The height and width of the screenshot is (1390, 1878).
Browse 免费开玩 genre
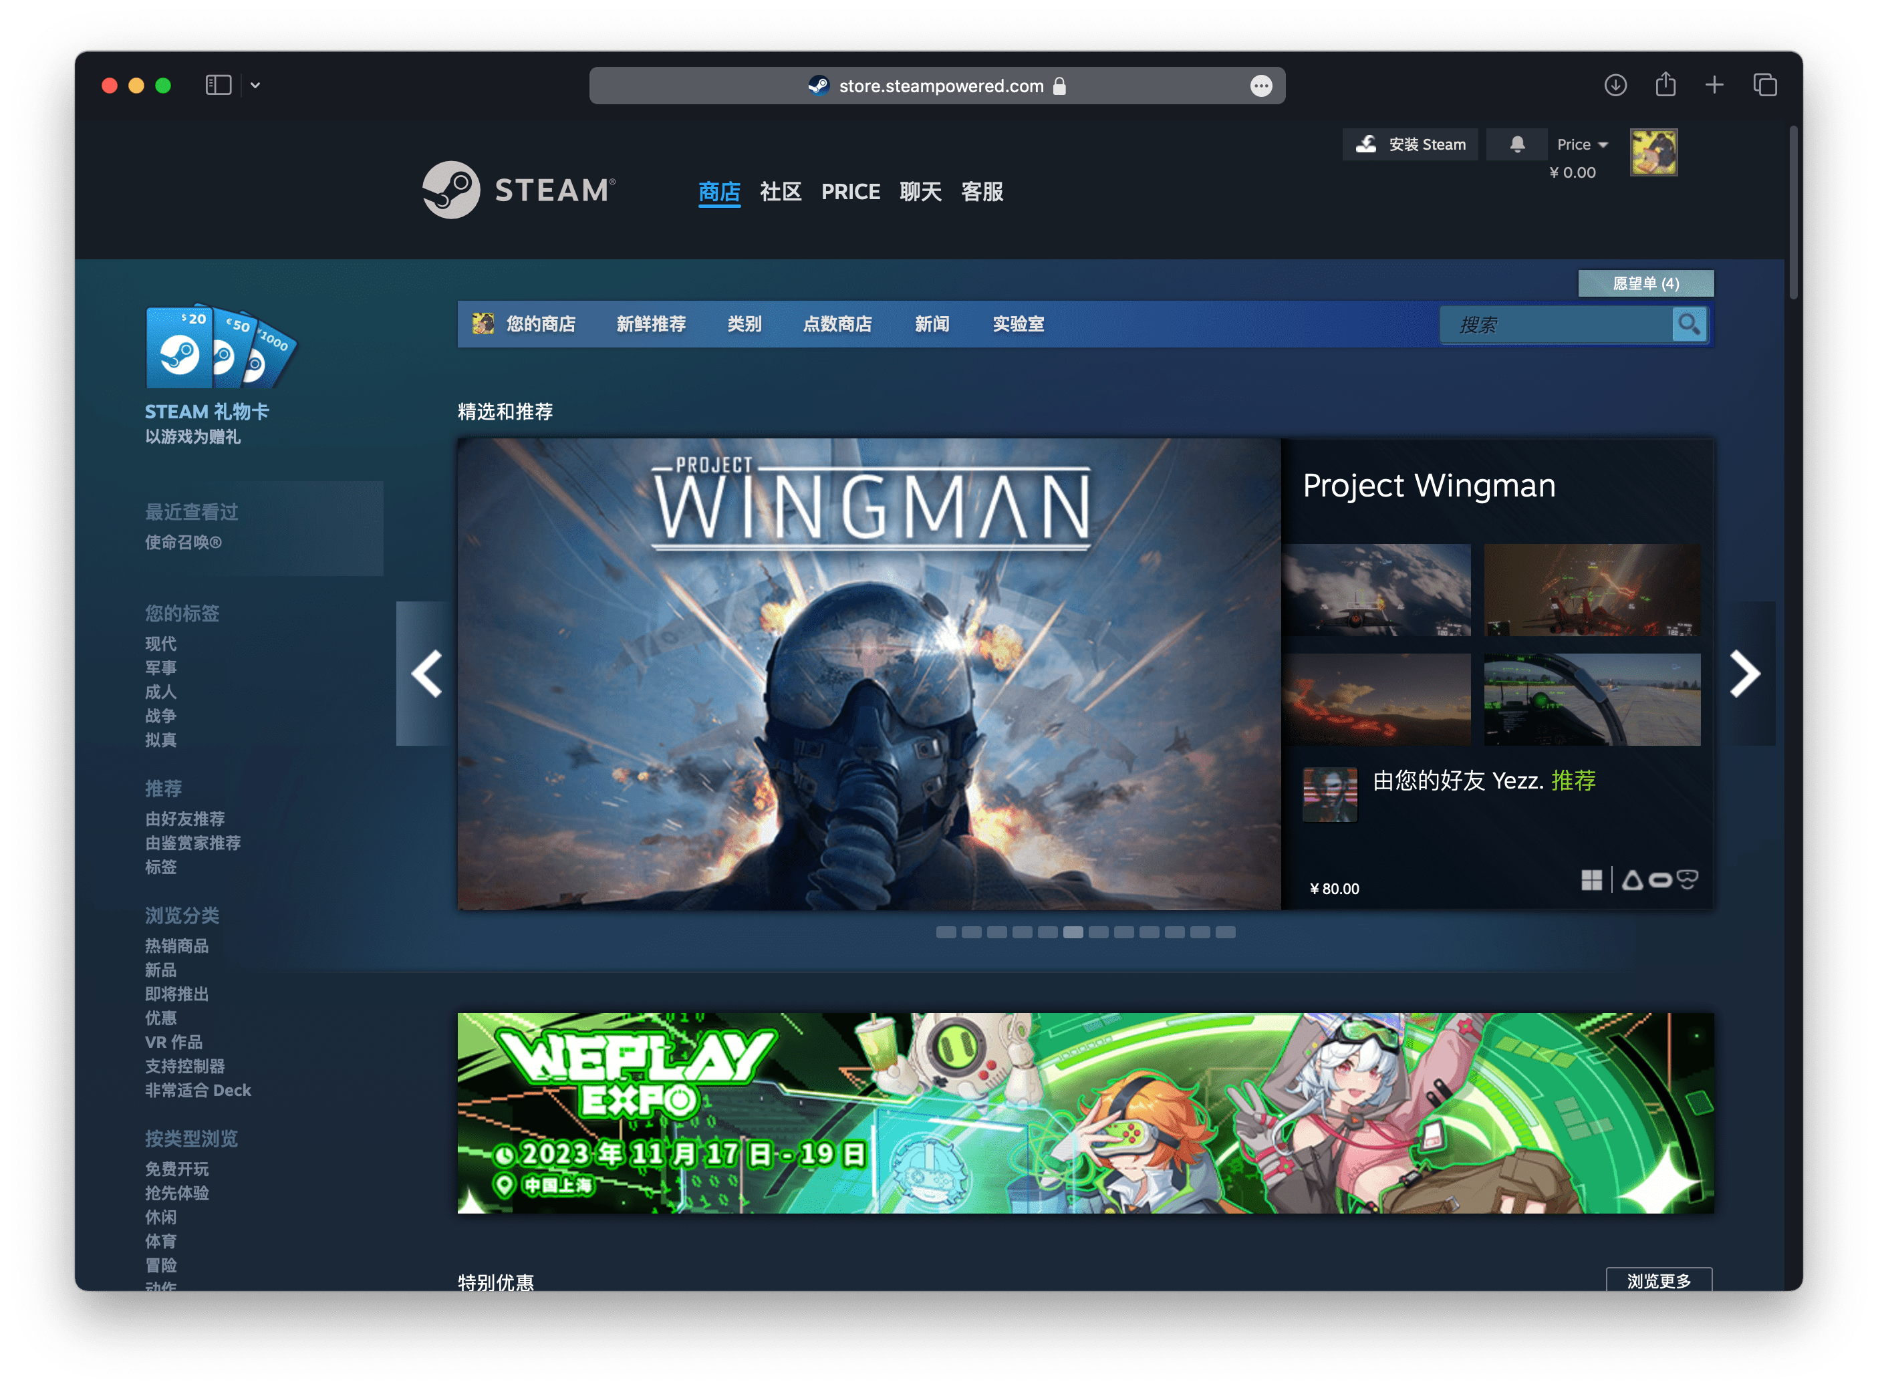[x=176, y=1169]
